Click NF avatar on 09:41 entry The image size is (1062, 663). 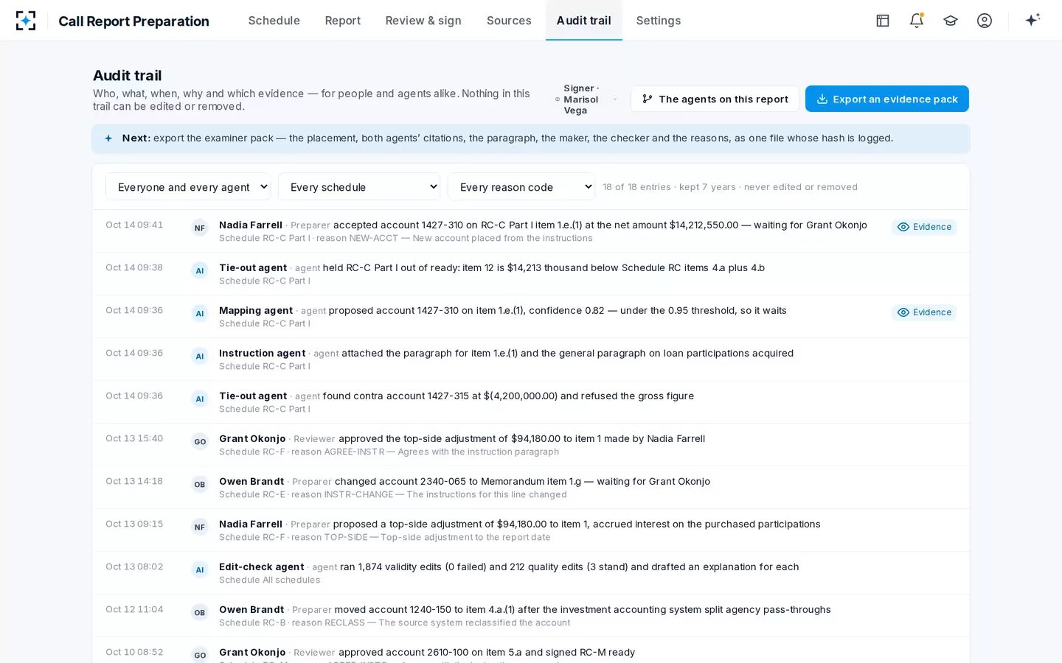(200, 228)
